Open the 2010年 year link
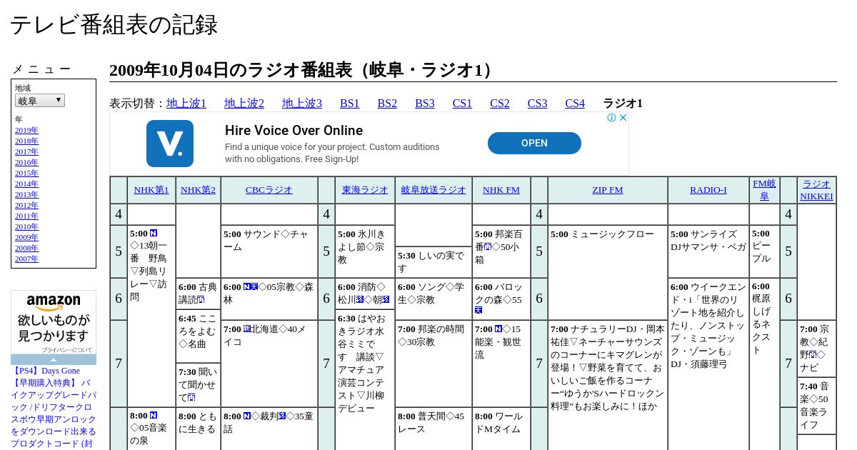The width and height of the screenshot is (857, 450). click(26, 226)
